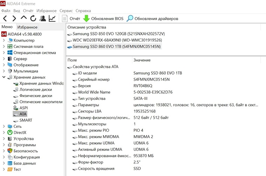This screenshot has height=176, width=266.
Task: Select AIDA64 v5.98.4800 root node
Action: (22, 34)
